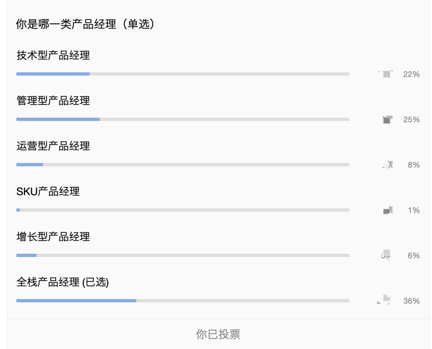Click the 8% result percentage
The image size is (432, 349).
pos(414,165)
